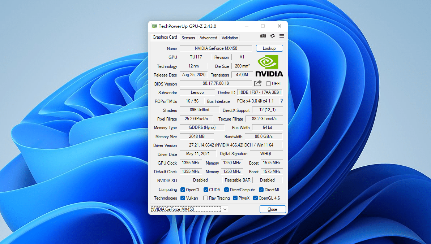Open the Advanced tab
The width and height of the screenshot is (431, 244).
tap(208, 38)
